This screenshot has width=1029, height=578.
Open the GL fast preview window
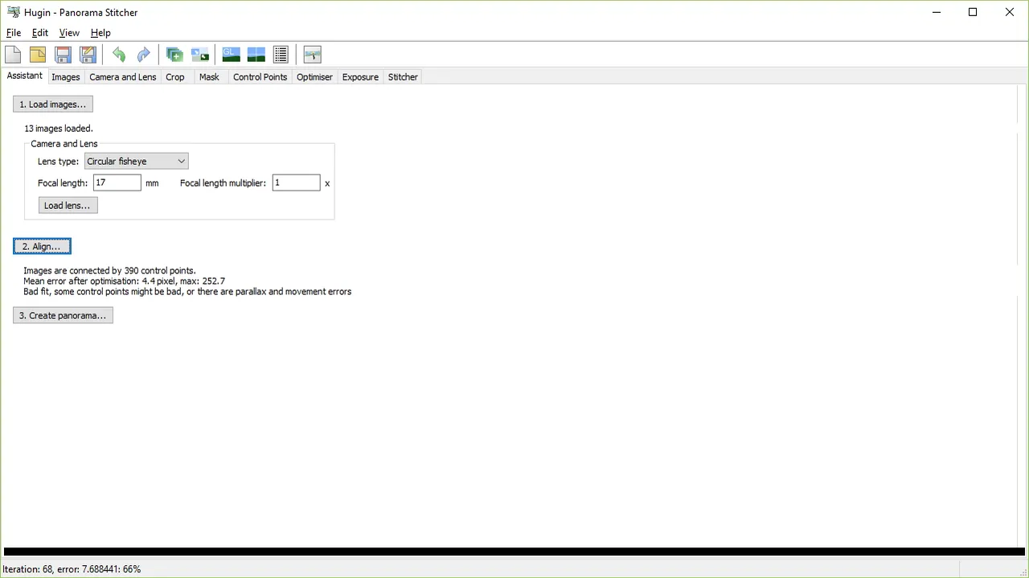point(232,55)
